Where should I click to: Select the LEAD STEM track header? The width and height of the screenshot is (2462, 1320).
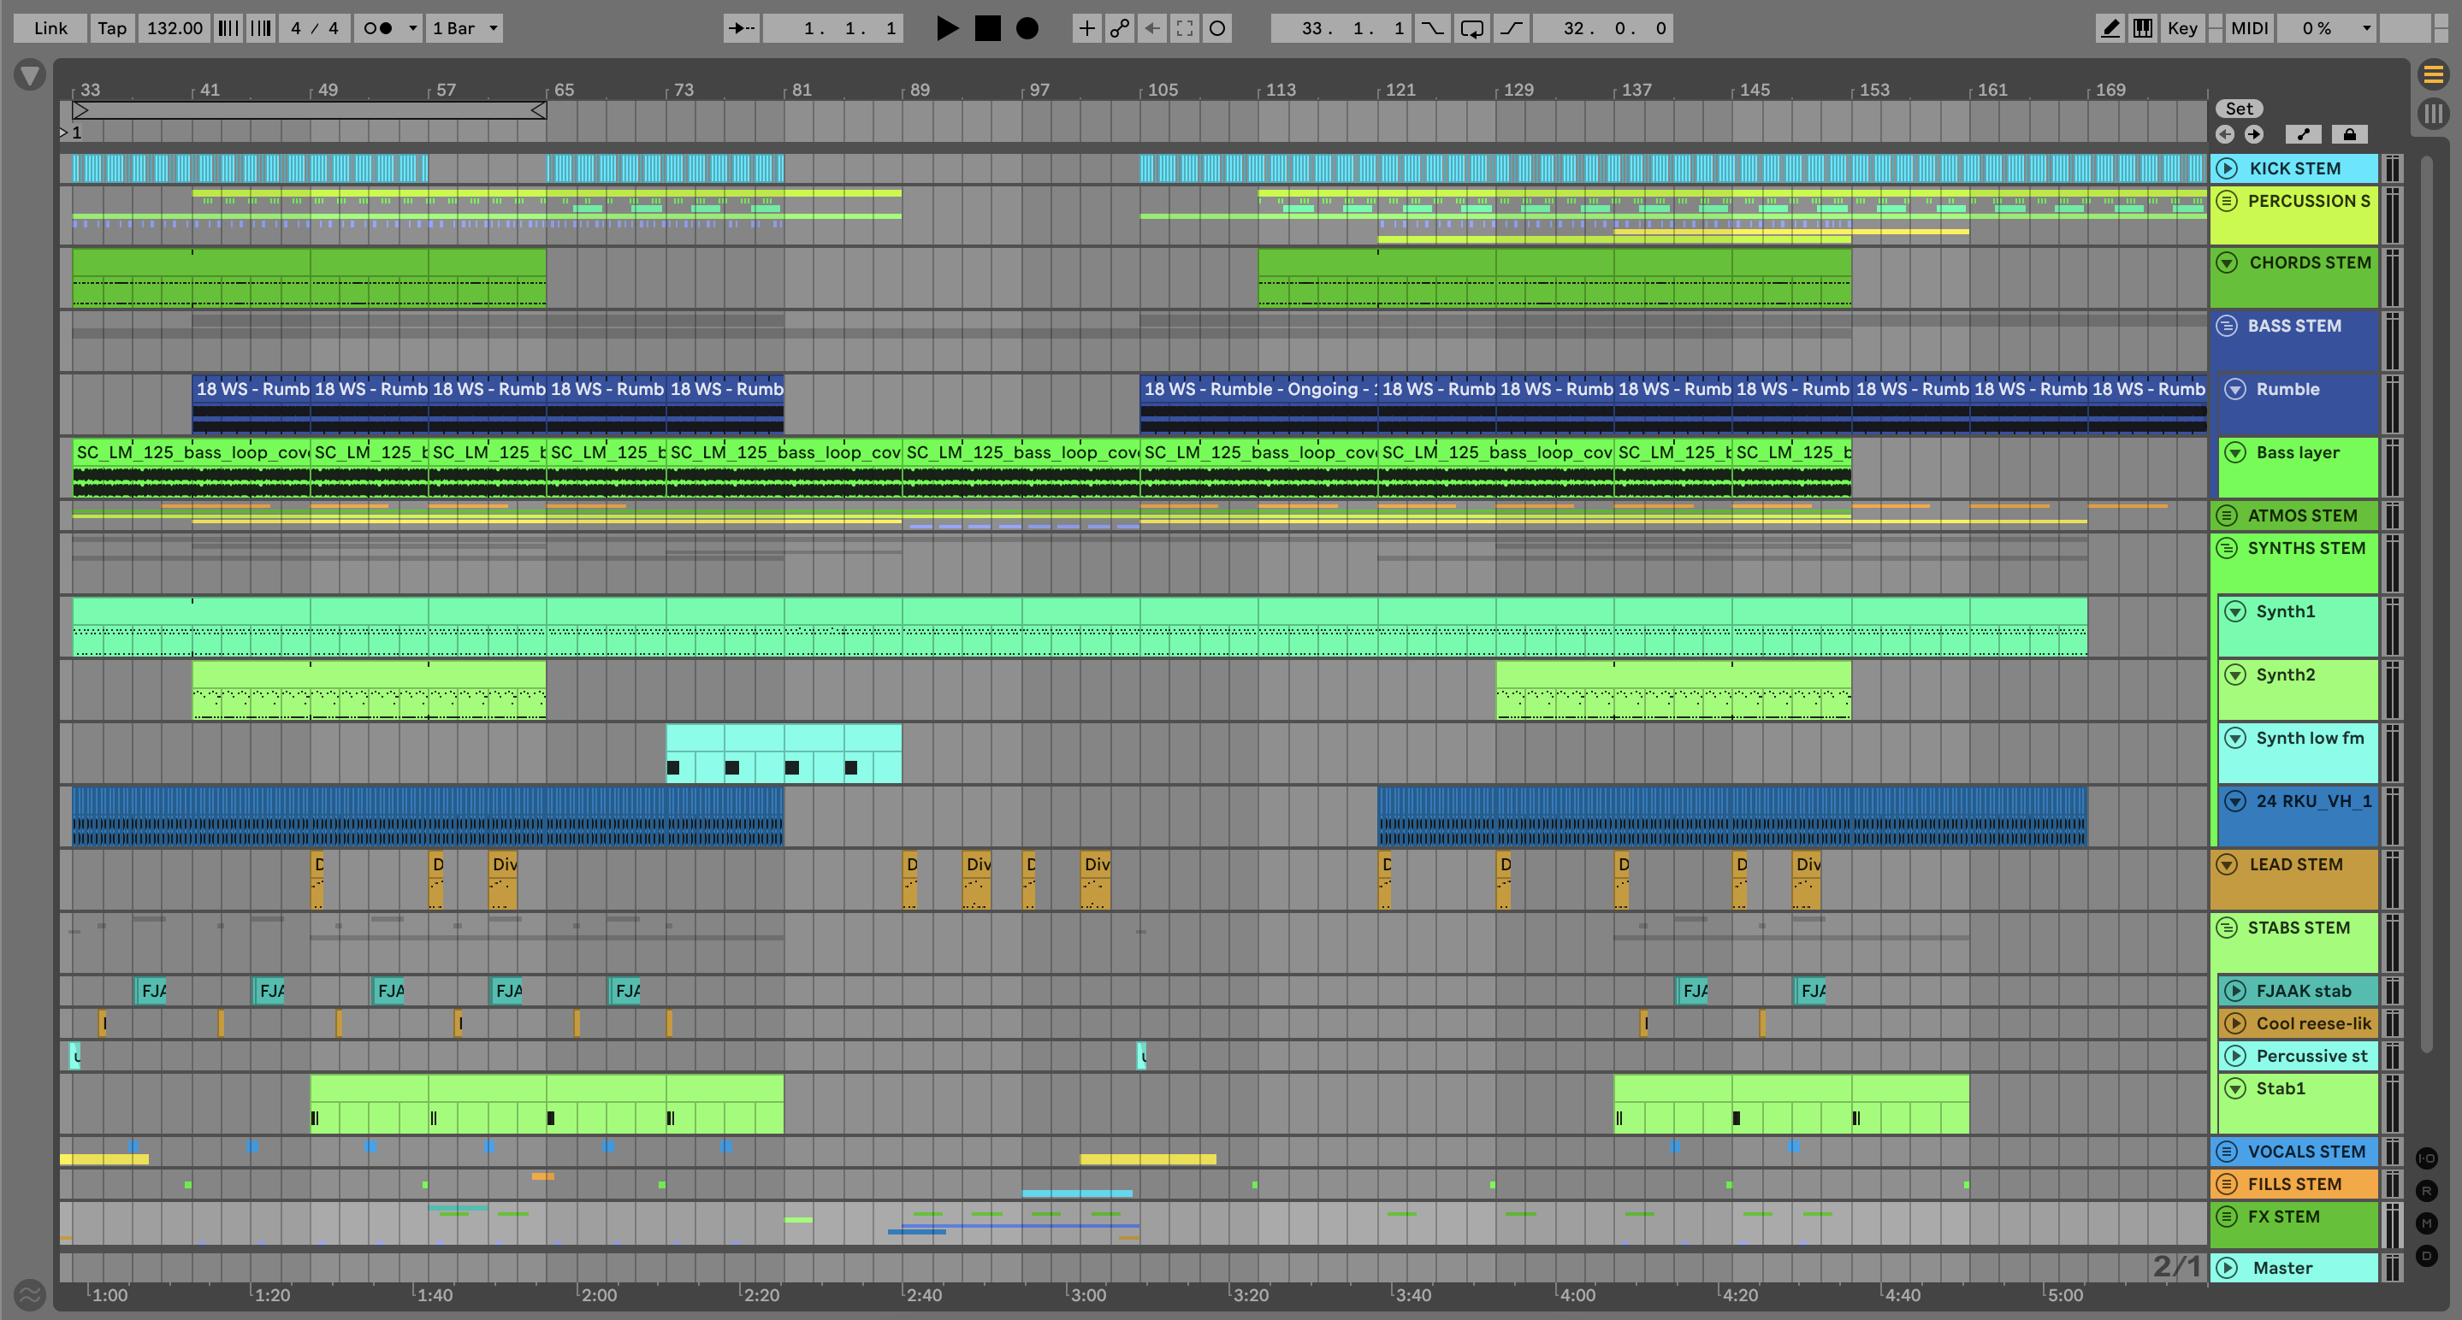coord(2293,880)
